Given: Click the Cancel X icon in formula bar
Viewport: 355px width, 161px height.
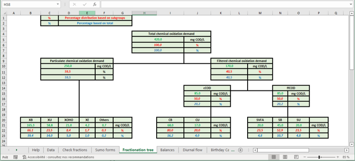Looking at the screenshot, I should 75,4.
